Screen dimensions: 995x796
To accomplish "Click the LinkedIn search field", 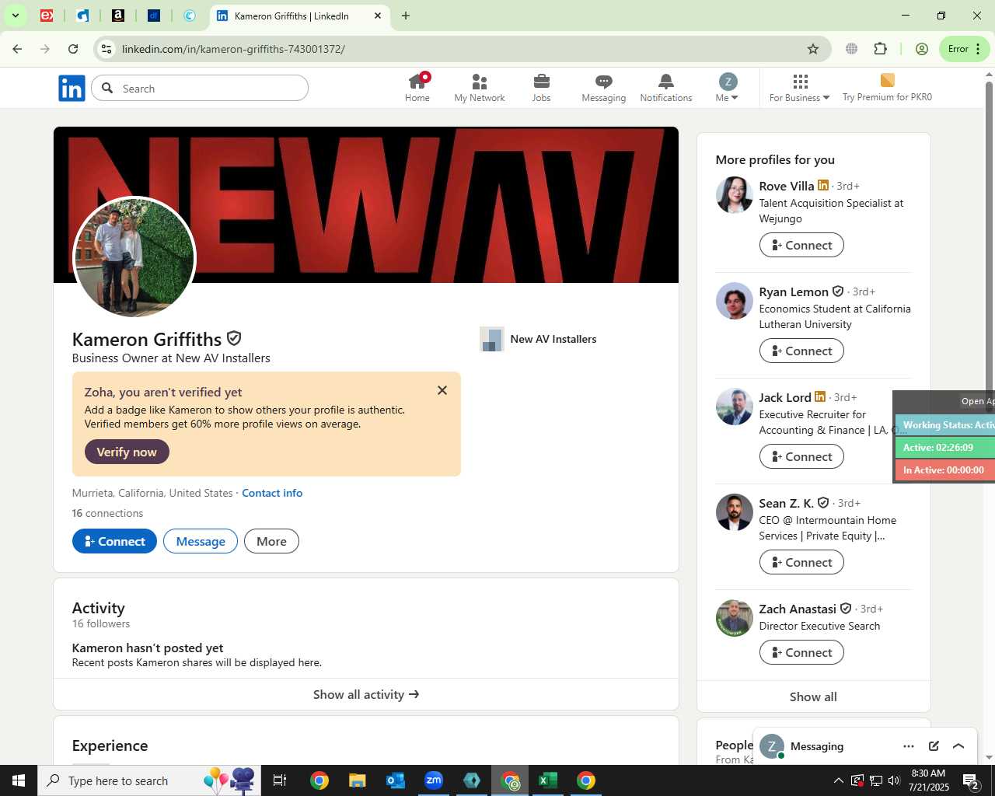I will click(200, 89).
